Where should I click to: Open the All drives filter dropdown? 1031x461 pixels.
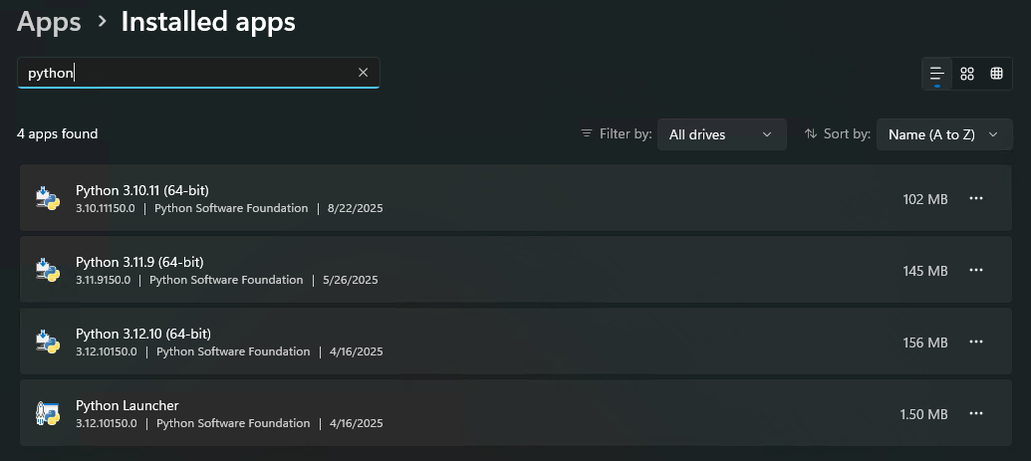(721, 134)
